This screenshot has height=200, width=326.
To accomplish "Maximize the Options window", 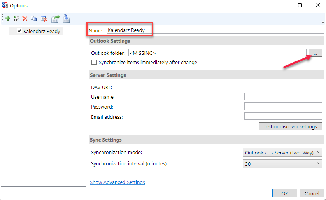I will coord(300,5).
